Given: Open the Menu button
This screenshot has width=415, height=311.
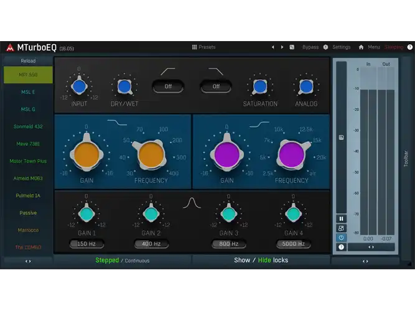Looking at the screenshot, I should click(374, 47).
